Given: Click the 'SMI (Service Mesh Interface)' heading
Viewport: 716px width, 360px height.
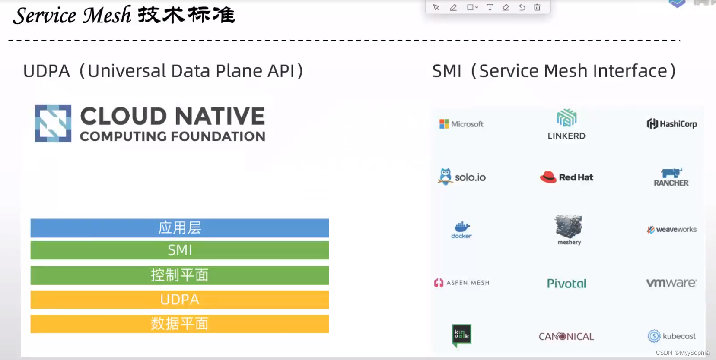Looking at the screenshot, I should click(x=554, y=71).
